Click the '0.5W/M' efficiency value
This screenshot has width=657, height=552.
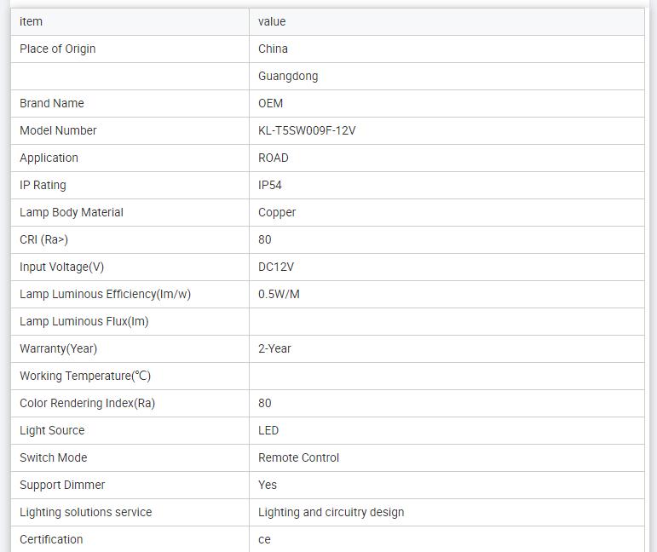[279, 294]
